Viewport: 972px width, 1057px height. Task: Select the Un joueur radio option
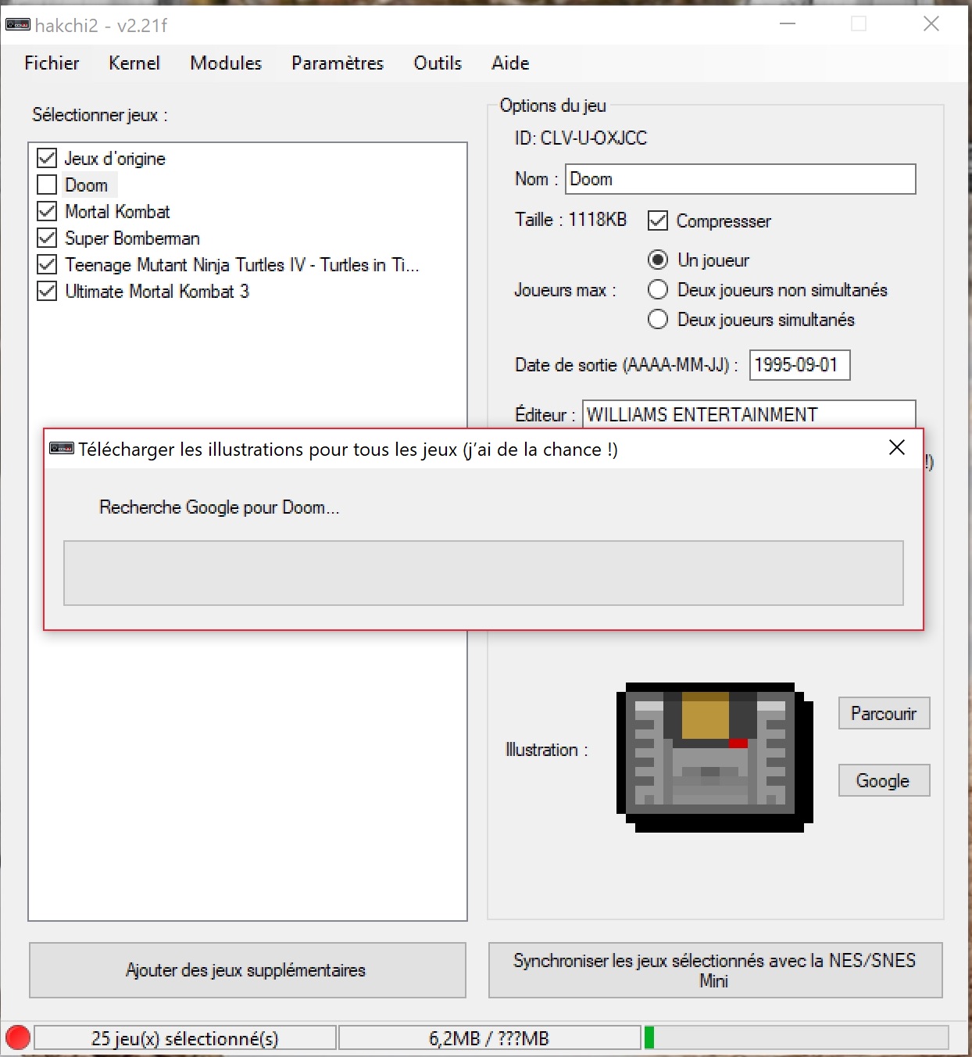pyautogui.click(x=658, y=260)
